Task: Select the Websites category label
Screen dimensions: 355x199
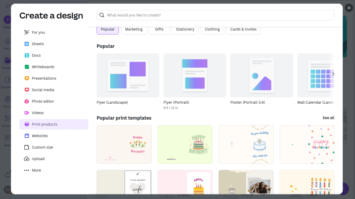Action: 40,136
